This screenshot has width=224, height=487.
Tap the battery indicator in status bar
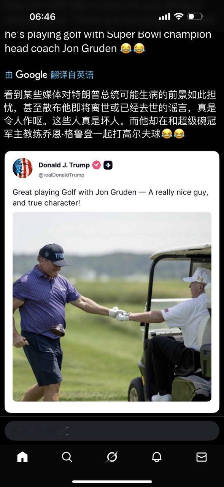point(195,16)
